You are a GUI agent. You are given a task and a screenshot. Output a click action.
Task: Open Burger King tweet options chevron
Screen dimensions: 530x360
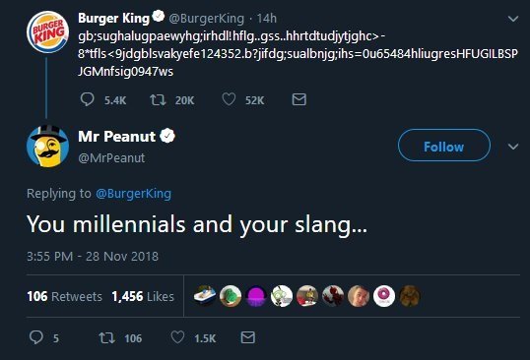point(513,19)
